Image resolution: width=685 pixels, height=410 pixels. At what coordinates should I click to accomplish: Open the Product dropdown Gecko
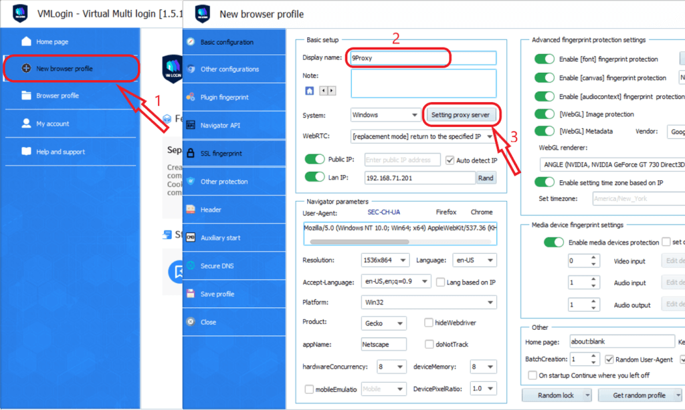[383, 323]
